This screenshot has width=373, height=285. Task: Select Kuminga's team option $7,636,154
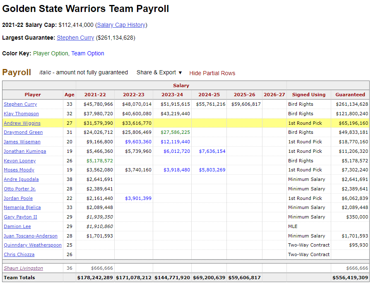pos(212,151)
